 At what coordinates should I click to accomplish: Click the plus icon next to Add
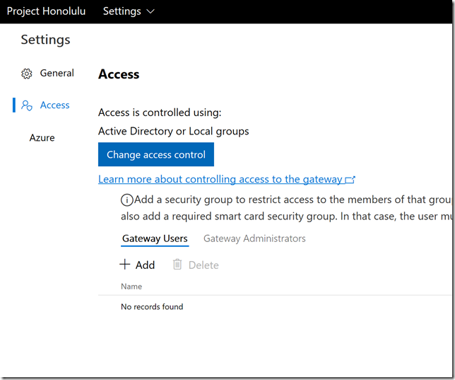click(x=125, y=265)
